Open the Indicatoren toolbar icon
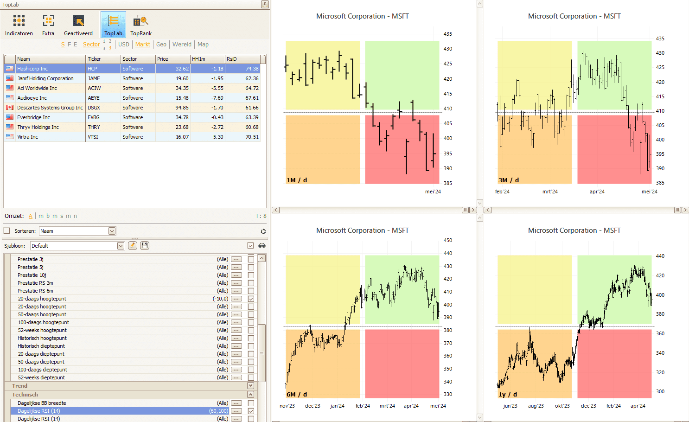This screenshot has height=422, width=689. (19, 25)
